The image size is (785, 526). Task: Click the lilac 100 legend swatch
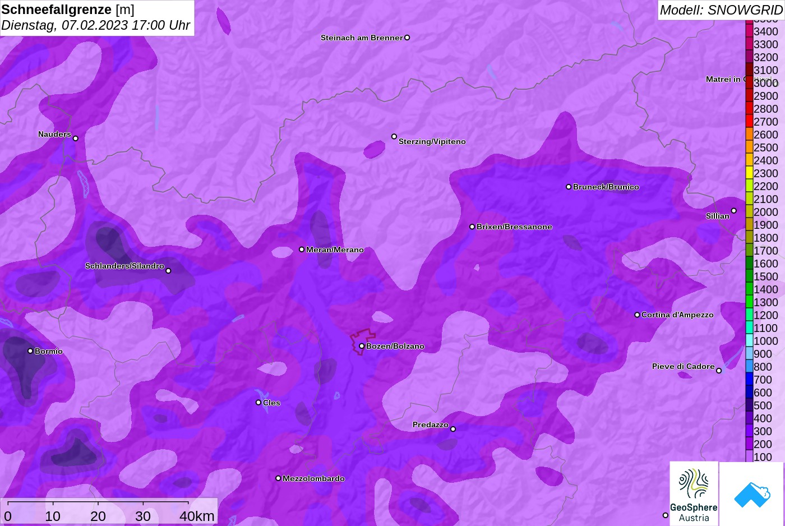pyautogui.click(x=749, y=456)
